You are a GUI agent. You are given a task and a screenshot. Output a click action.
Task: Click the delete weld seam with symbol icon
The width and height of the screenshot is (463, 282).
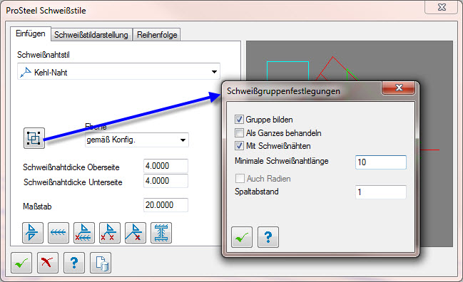tap(84, 232)
